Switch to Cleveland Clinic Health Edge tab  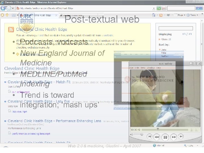(39, 15)
